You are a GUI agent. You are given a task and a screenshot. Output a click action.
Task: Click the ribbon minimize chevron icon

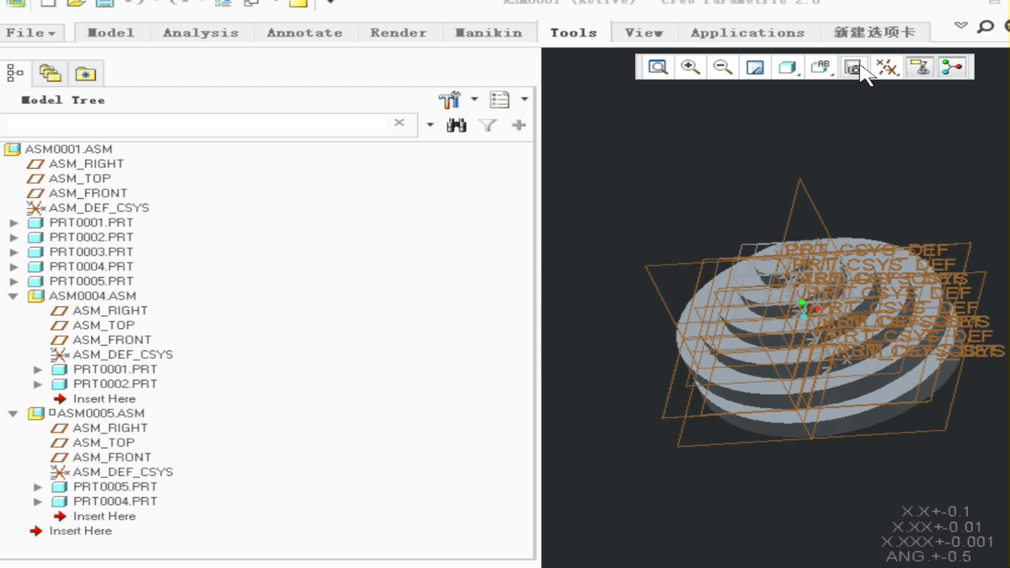tap(960, 25)
